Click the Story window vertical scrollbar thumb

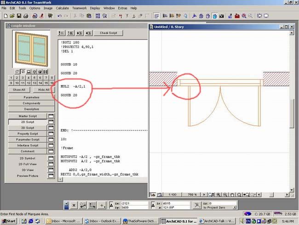(x=292, y=113)
